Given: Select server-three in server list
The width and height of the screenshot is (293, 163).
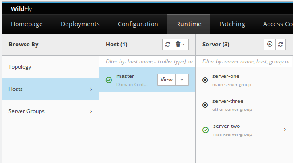Looking at the screenshot, I should point(244,105).
